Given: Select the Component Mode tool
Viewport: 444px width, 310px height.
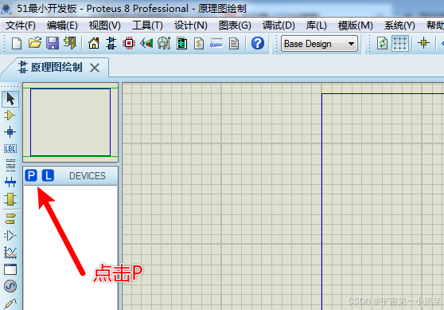Looking at the screenshot, I should pos(10,115).
